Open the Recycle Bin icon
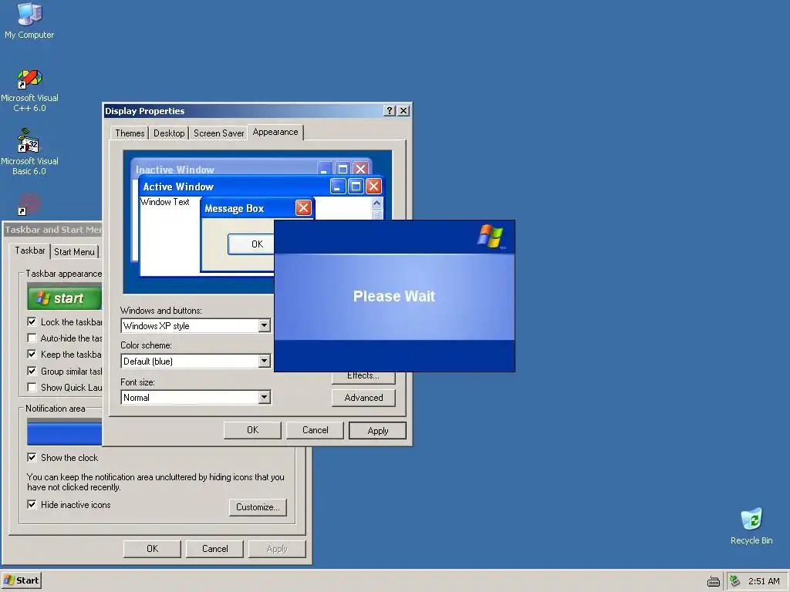 [751, 526]
